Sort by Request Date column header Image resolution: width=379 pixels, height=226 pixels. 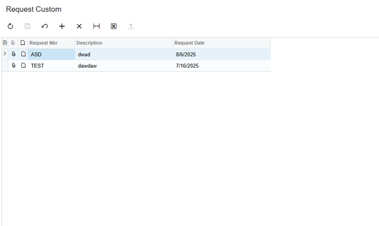coord(222,43)
